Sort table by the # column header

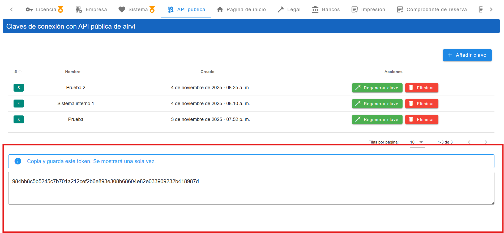pos(16,72)
